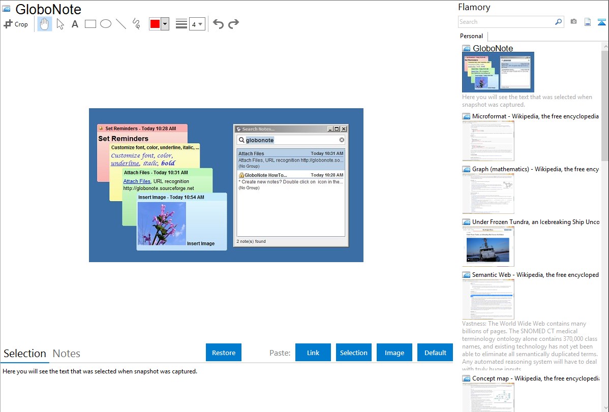The image size is (609, 412).
Task: Clear the globonote search with the X icon
Action: 342,140
